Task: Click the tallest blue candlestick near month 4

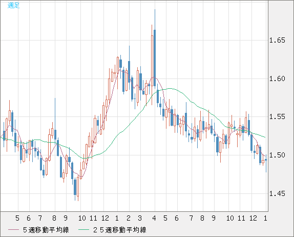Action: tap(155, 58)
